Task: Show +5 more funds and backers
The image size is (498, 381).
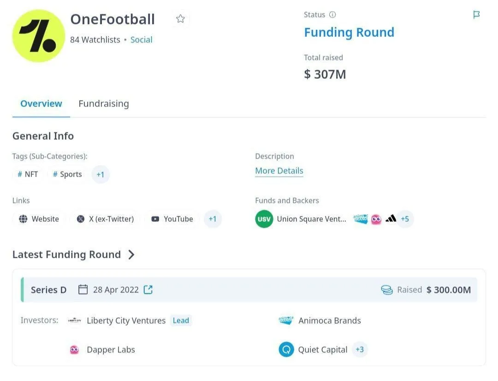Action: pos(405,219)
